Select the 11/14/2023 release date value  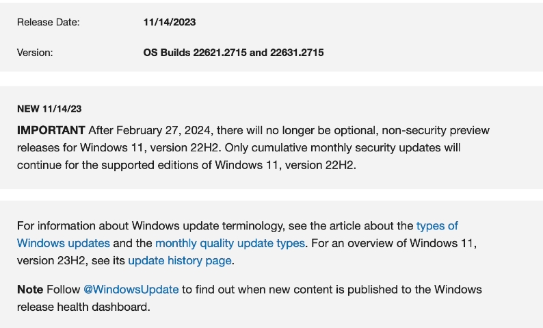pyautogui.click(x=170, y=22)
